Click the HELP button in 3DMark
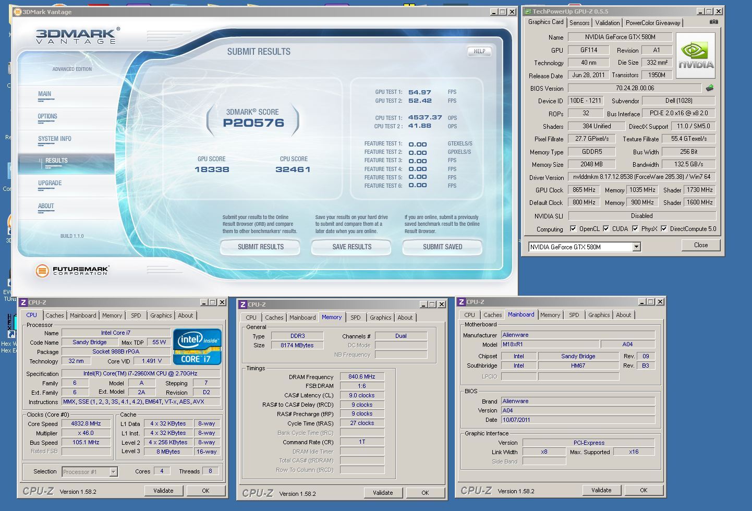 [479, 51]
